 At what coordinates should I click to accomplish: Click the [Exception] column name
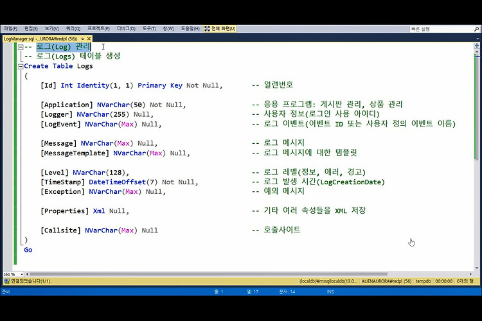coord(62,192)
